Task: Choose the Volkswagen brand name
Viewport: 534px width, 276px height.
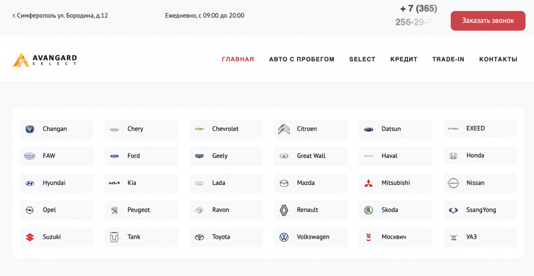Action: point(313,237)
